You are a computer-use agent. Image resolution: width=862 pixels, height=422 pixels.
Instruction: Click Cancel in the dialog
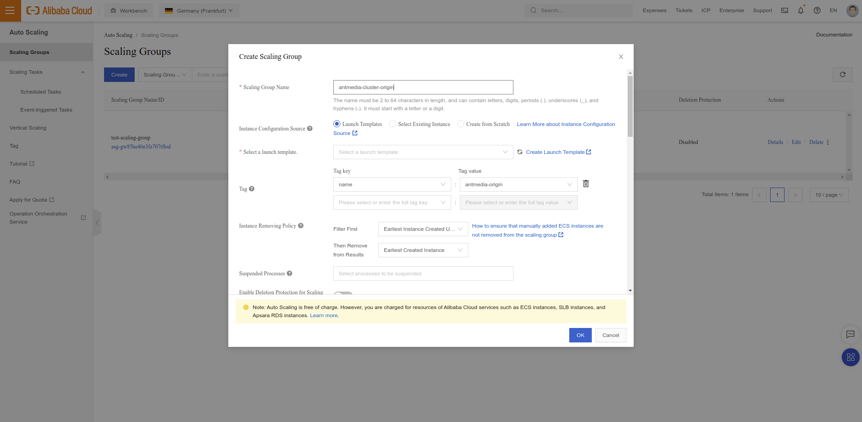pos(611,335)
